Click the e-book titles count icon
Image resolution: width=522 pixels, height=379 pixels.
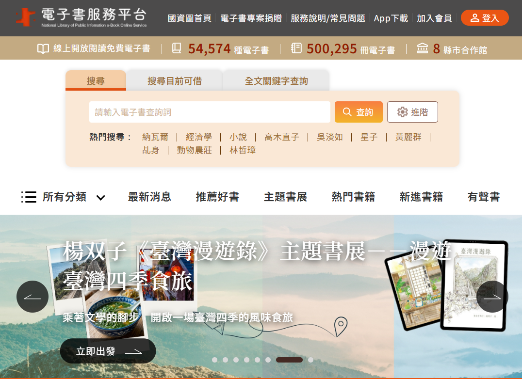tap(177, 48)
